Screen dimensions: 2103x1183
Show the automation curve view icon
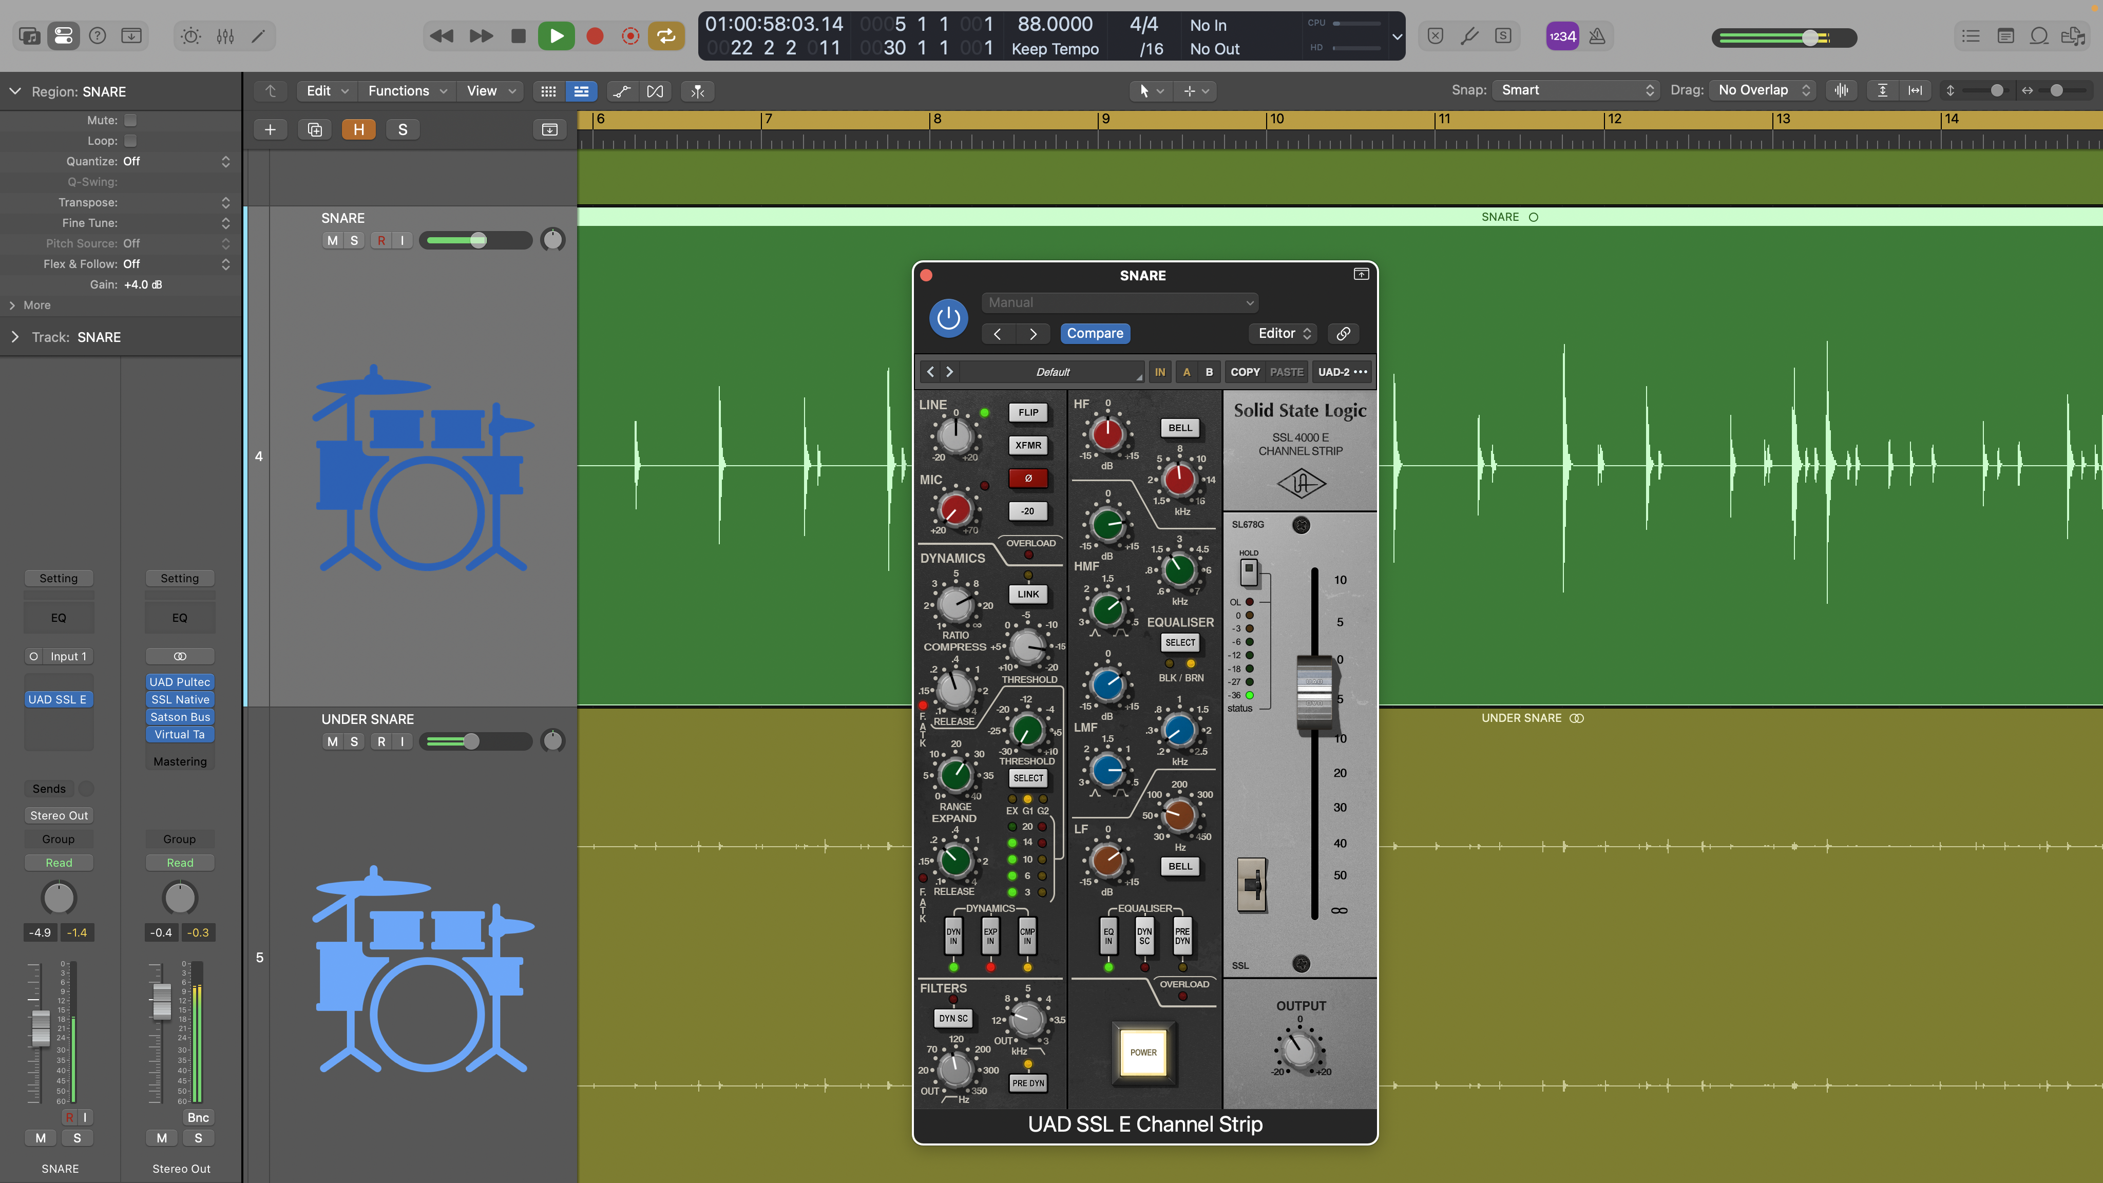tap(622, 91)
